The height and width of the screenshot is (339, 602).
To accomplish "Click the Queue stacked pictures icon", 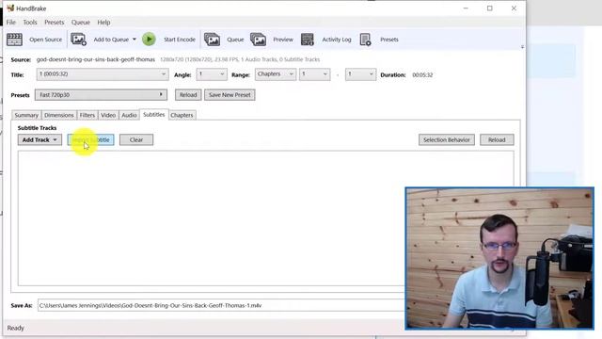I will point(212,40).
